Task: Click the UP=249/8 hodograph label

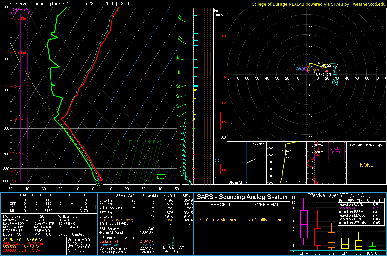Action: [x=324, y=75]
